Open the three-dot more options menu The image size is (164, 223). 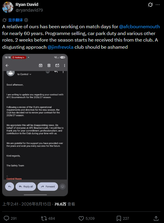tap(157, 5)
